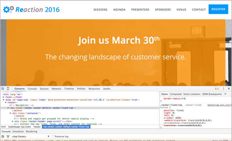This screenshot has width=232, height=141.
Task: Click the 'right: 0' style declaration
Action: tap(169, 113)
